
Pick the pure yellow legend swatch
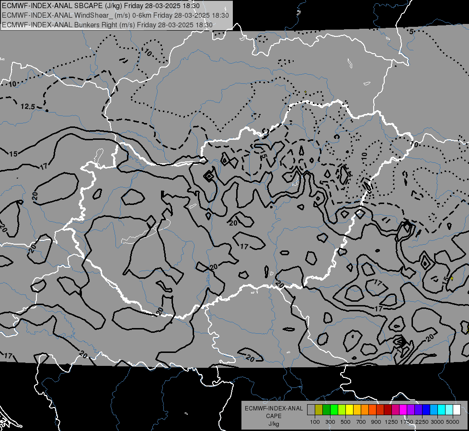tap(349, 410)
